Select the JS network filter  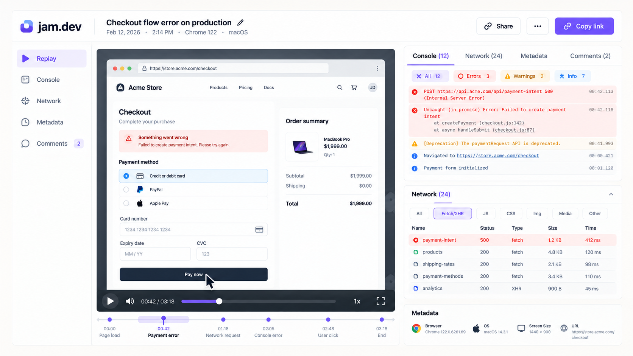click(486, 213)
